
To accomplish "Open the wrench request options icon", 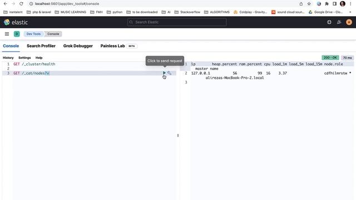I will click(169, 73).
